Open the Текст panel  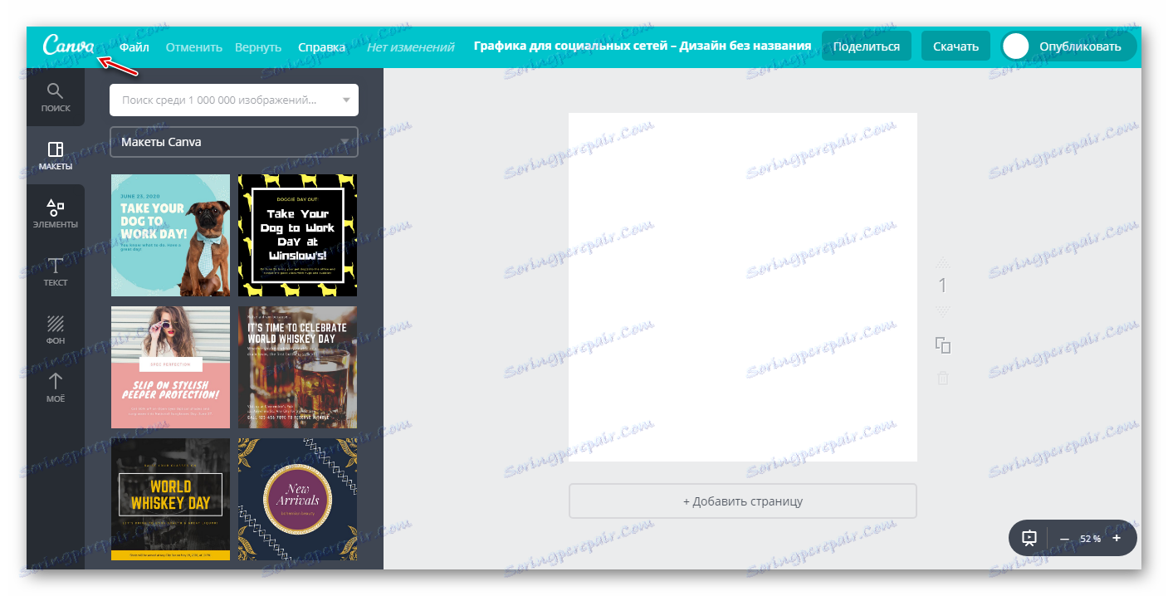click(55, 271)
